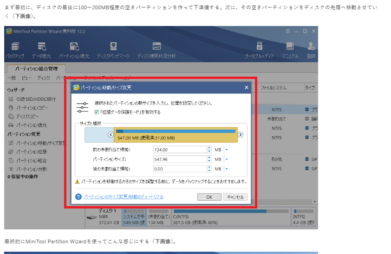This screenshot has height=254, width=391.
Task: Click the その他 file system cell
Action: coord(277,159)
